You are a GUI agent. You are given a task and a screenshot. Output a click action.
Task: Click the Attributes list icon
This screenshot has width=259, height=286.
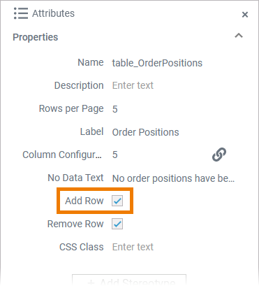coord(21,13)
